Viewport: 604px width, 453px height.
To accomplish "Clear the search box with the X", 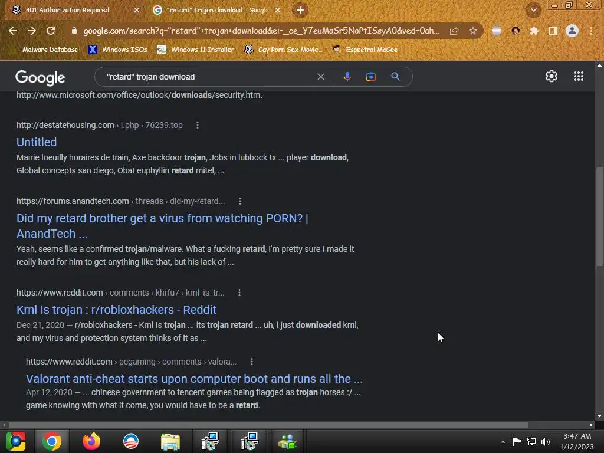I will click(320, 77).
